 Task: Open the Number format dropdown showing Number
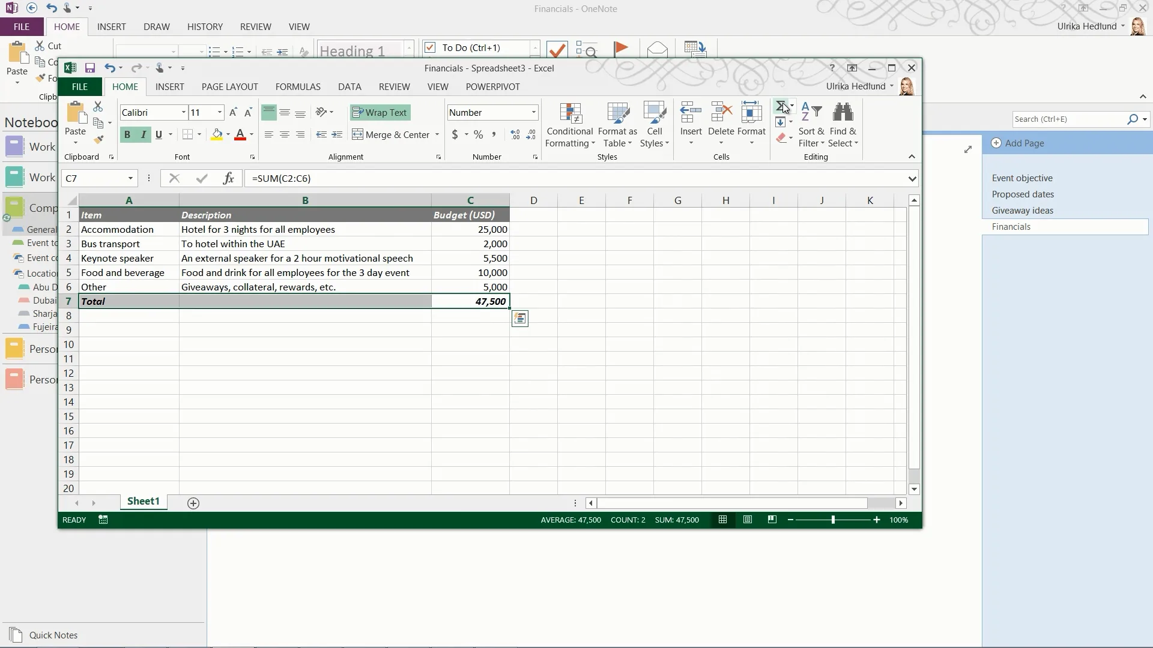tap(533, 112)
